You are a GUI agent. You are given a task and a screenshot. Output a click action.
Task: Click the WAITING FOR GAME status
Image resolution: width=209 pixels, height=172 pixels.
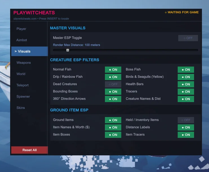point(182,12)
